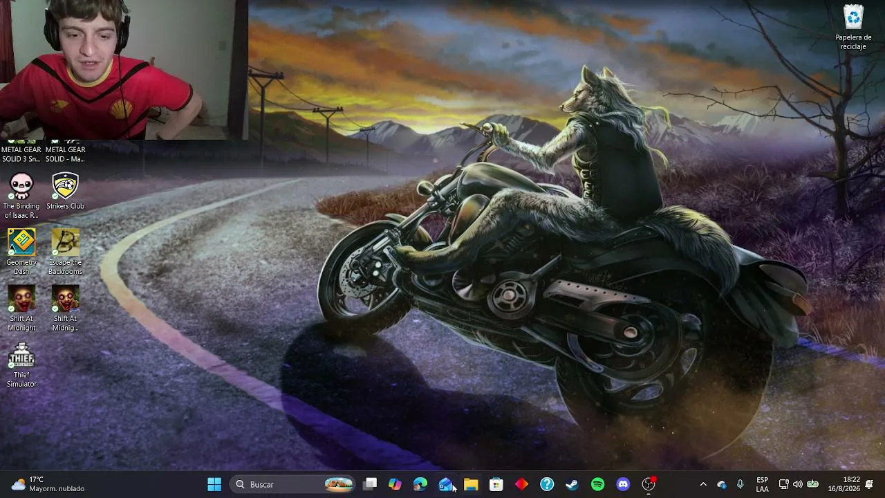Click the volume speaker icon
The height and width of the screenshot is (498, 885).
pos(798,484)
